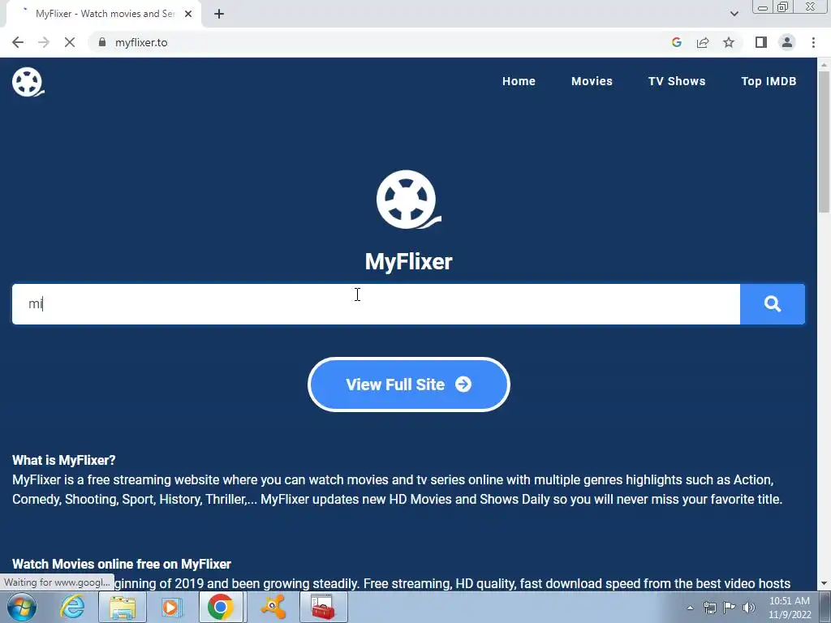Click the 'MyFlixer' title text
The width and height of the screenshot is (831, 623).
click(409, 261)
